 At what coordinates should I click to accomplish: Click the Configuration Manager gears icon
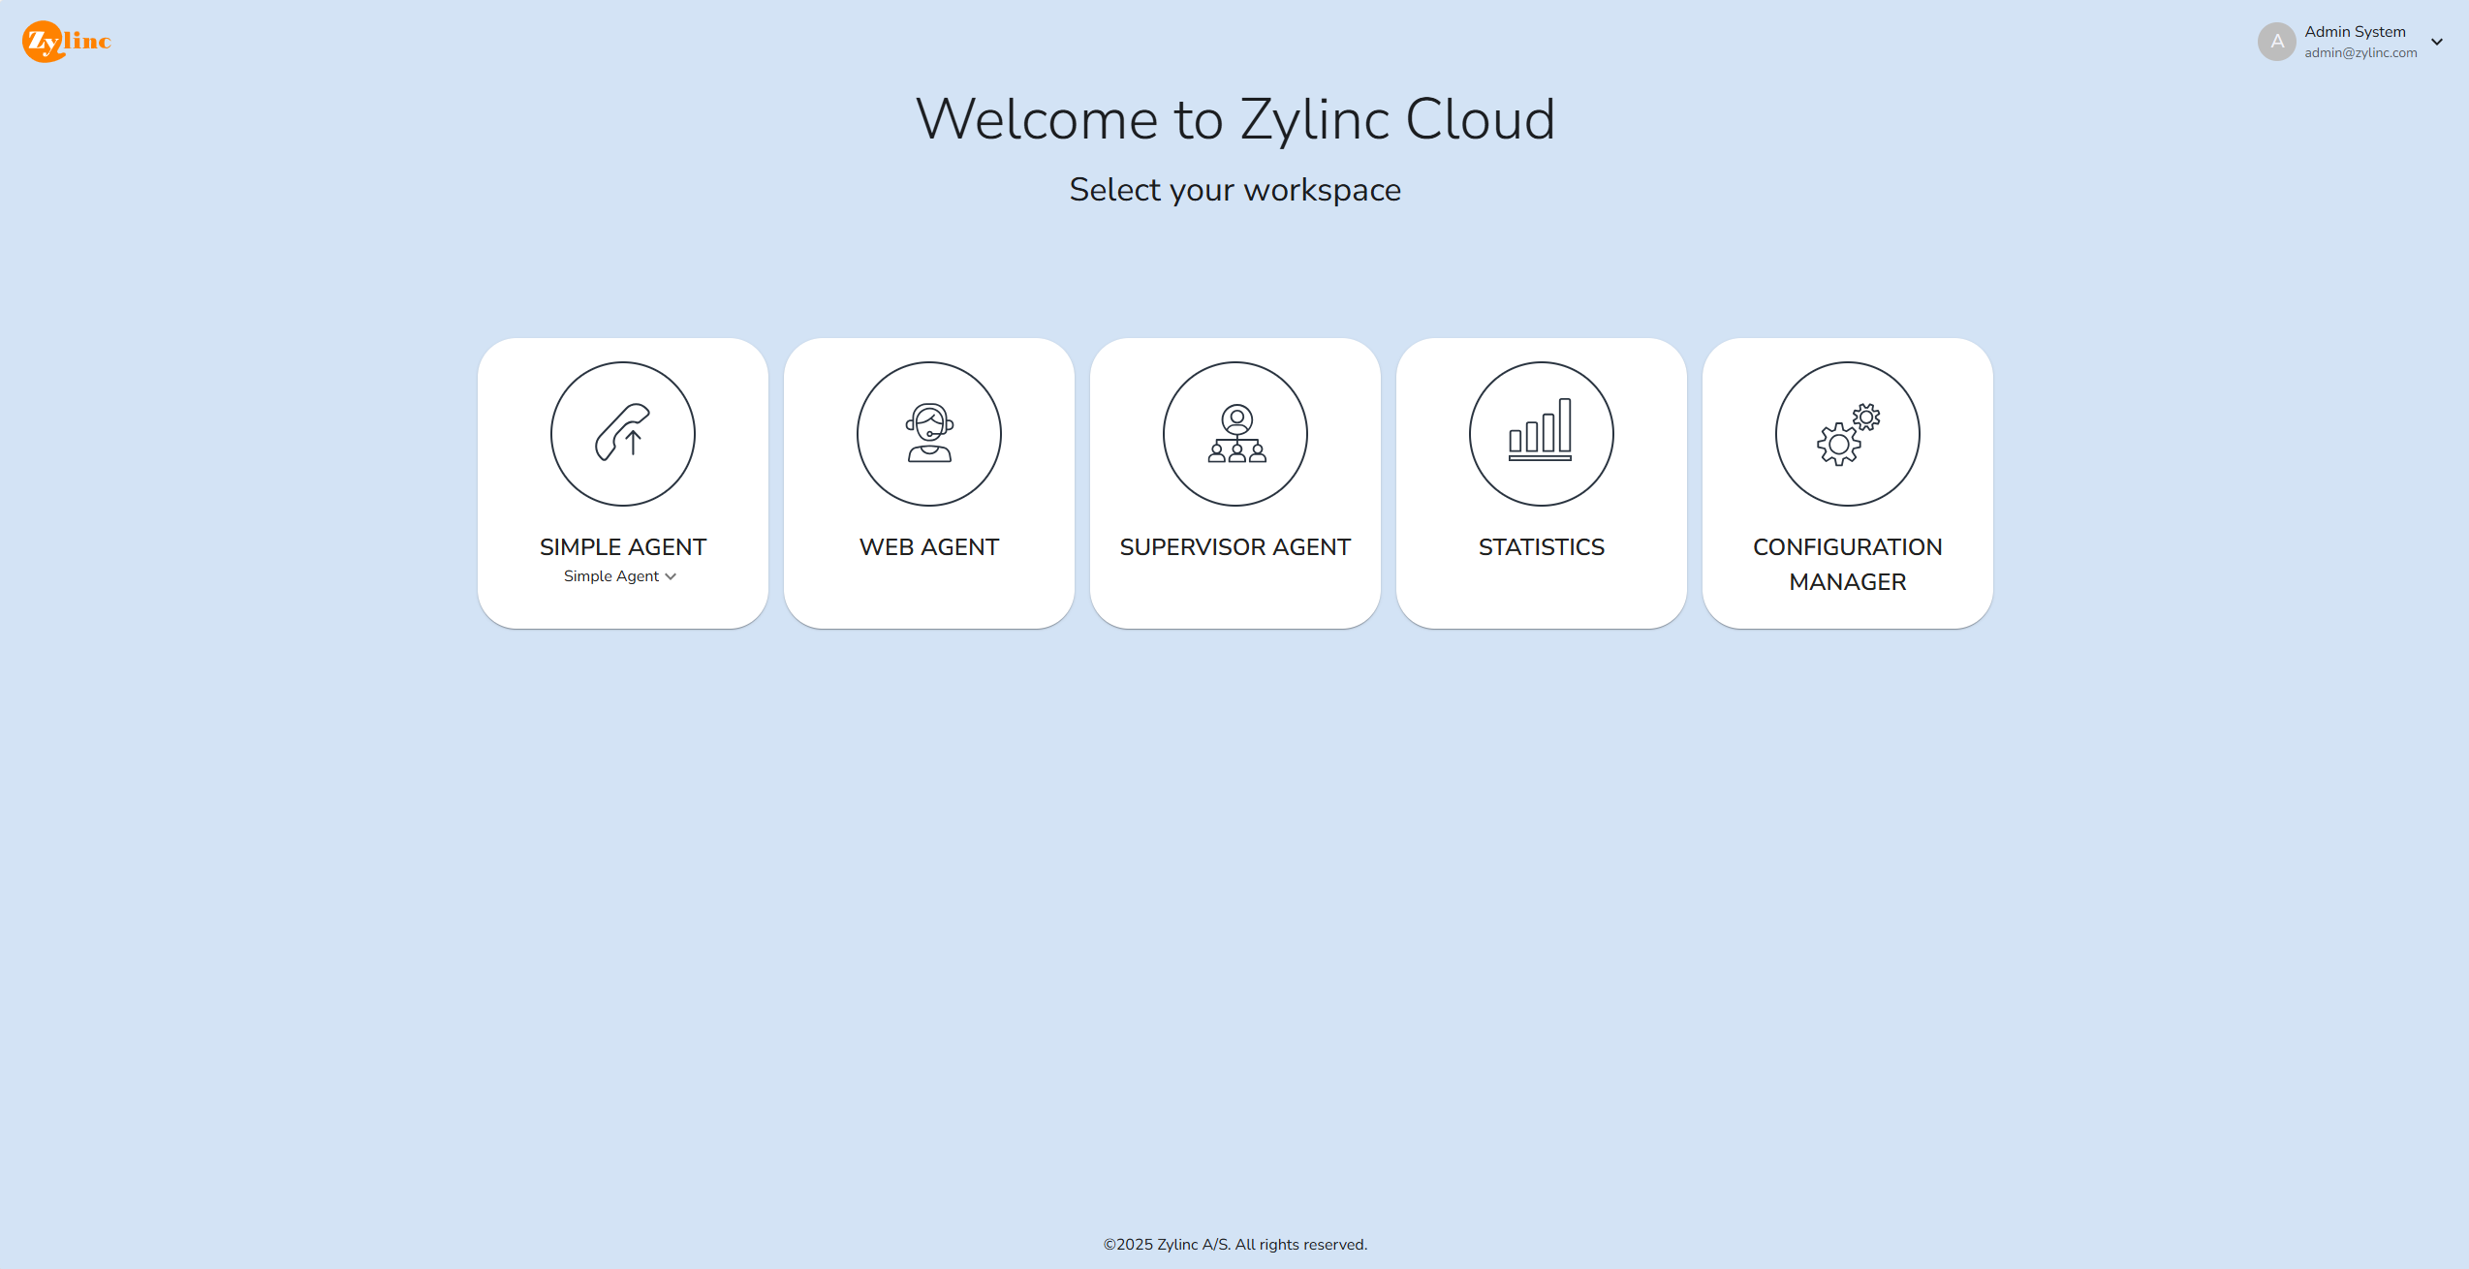pos(1847,433)
